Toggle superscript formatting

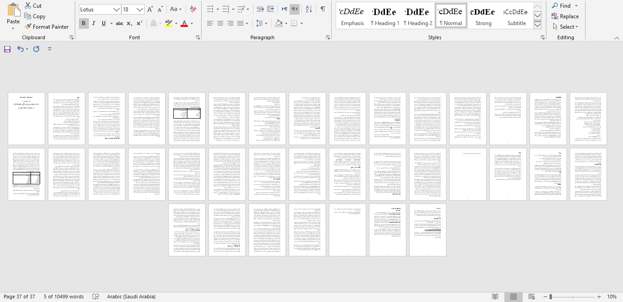[x=140, y=23]
